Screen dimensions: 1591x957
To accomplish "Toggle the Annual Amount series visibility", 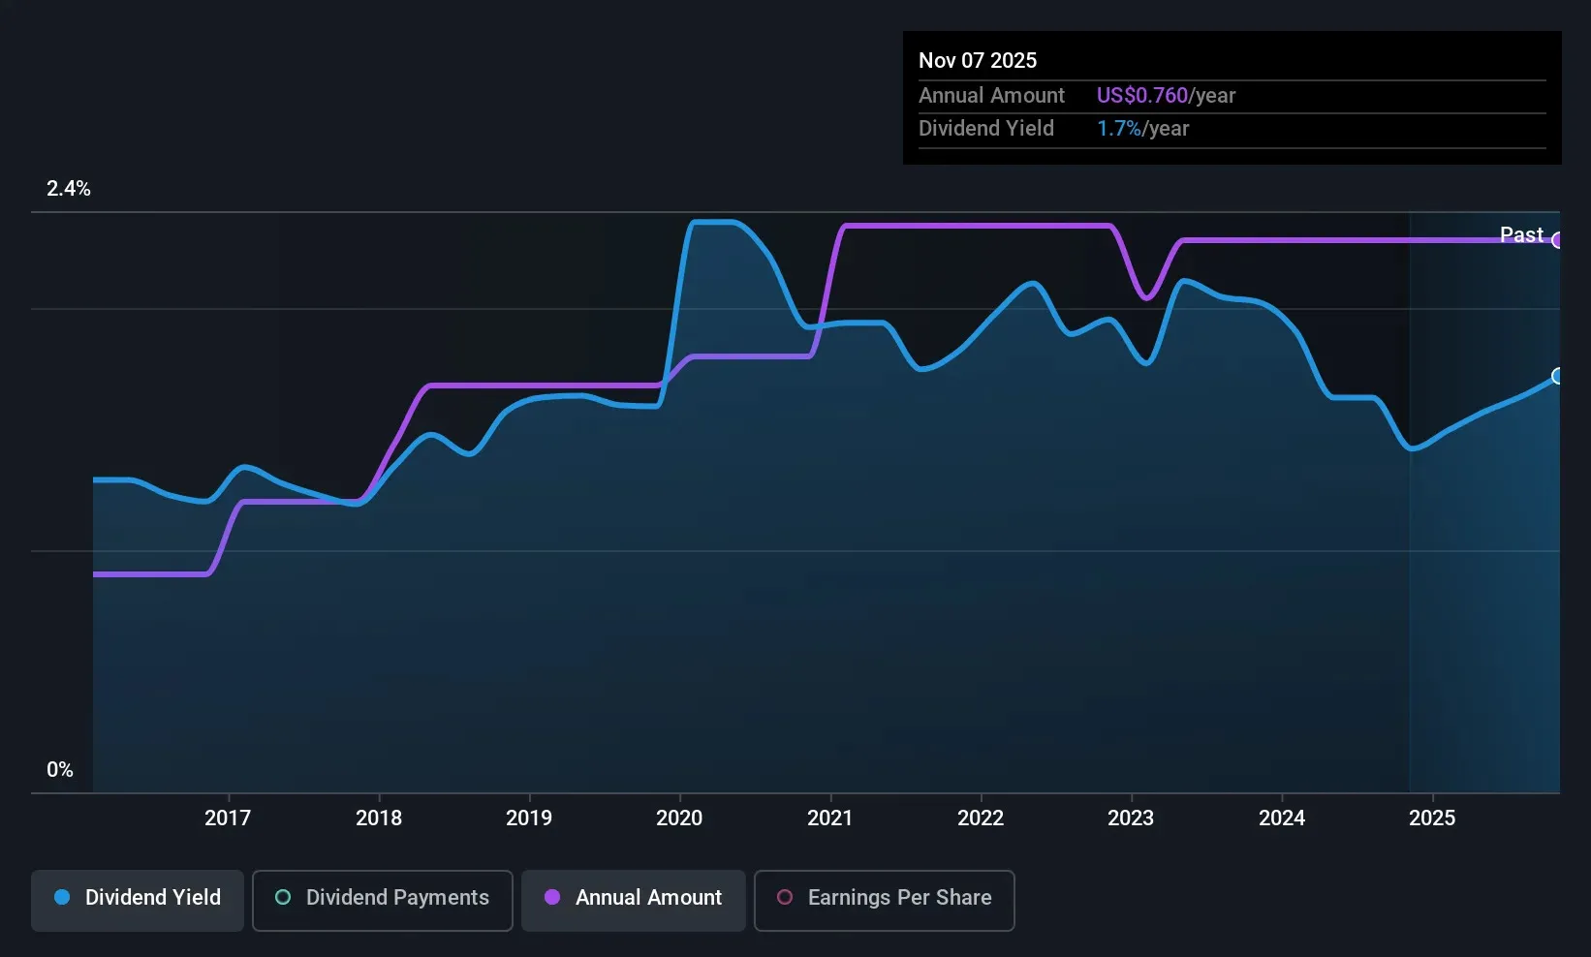I will point(633,899).
